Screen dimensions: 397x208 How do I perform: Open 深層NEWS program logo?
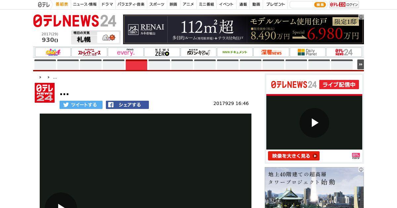(x=271, y=52)
